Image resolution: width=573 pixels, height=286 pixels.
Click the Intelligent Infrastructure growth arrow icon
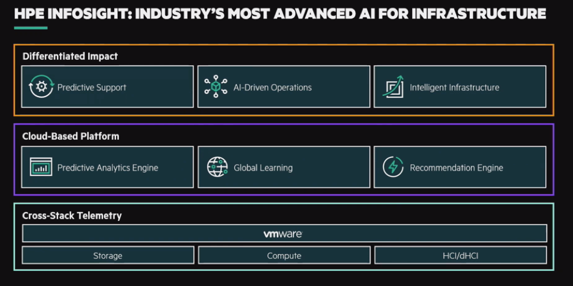[x=392, y=87]
